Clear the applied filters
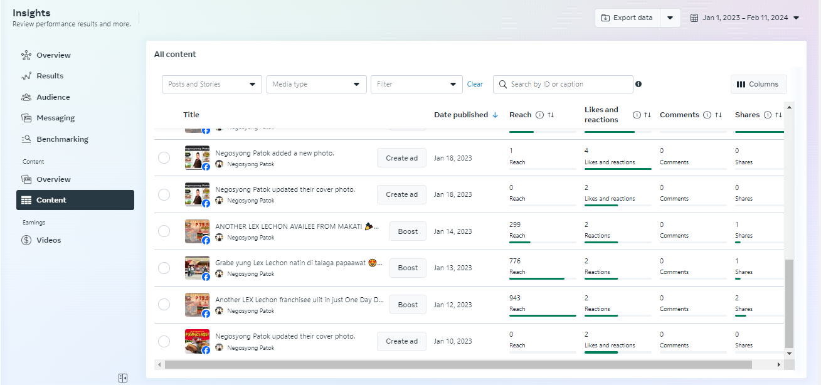821x385 pixels. pyautogui.click(x=475, y=84)
